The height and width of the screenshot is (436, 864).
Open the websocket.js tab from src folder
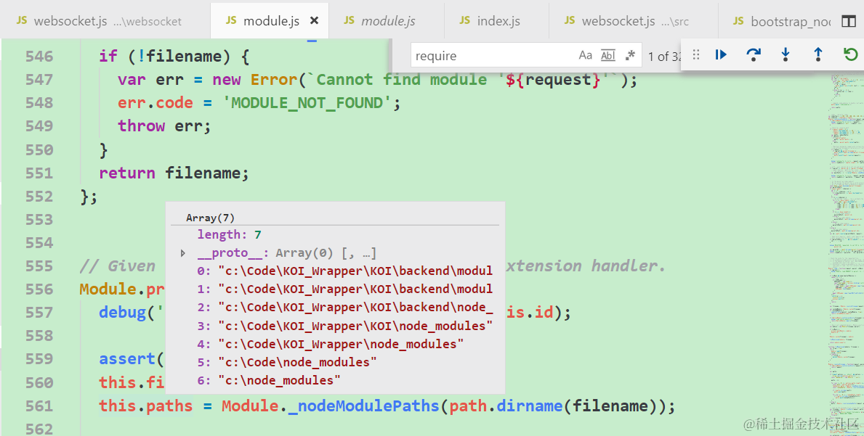pos(633,21)
